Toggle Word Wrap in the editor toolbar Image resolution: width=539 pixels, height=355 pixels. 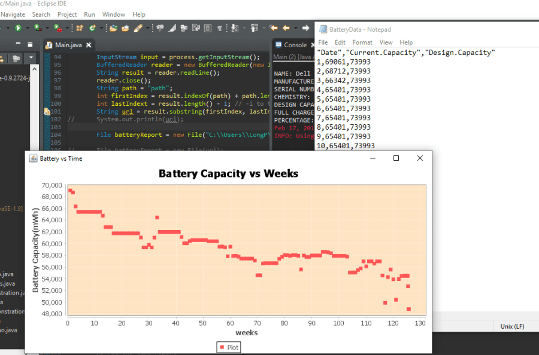[196, 28]
